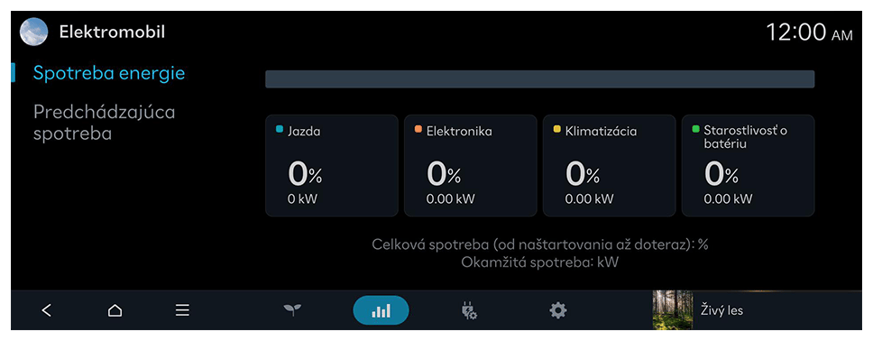Click the Elektronika consumption card
873x341 pixels.
(x=471, y=165)
